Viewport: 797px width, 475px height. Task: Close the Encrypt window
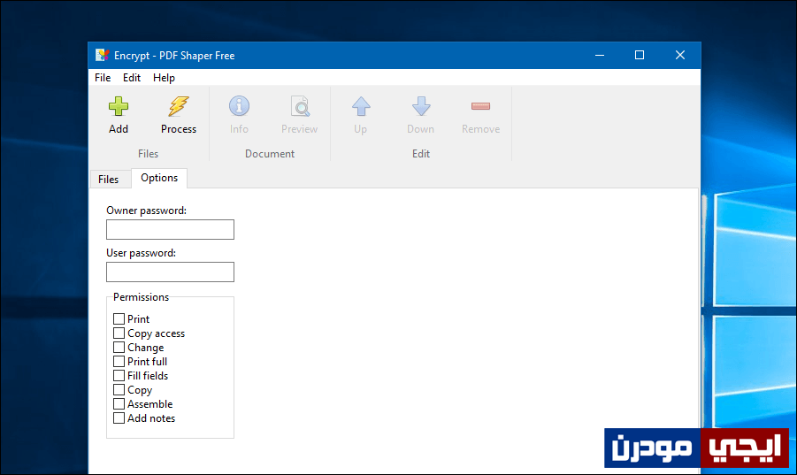click(680, 56)
